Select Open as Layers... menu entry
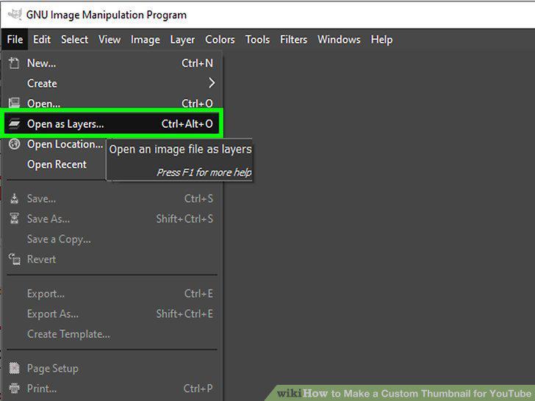 coord(112,123)
